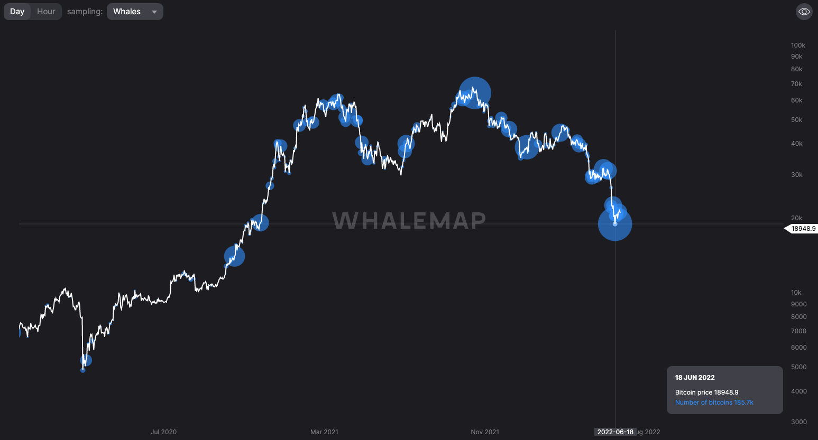The image size is (818, 440).
Task: Click the Number of bitcoins 185.7k link
Action: pyautogui.click(x=714, y=402)
